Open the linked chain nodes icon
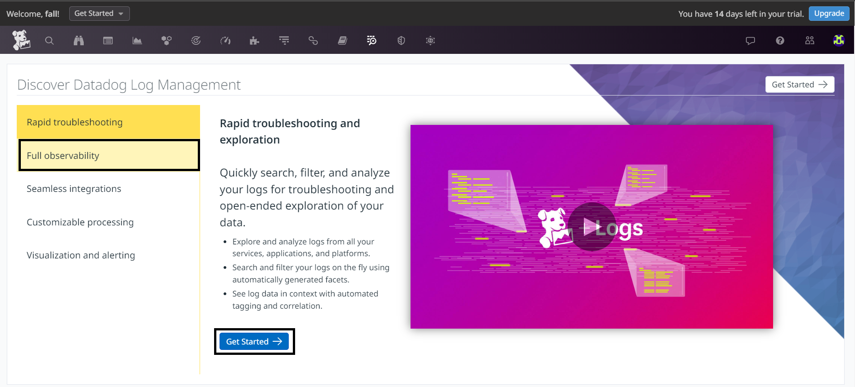 click(313, 41)
